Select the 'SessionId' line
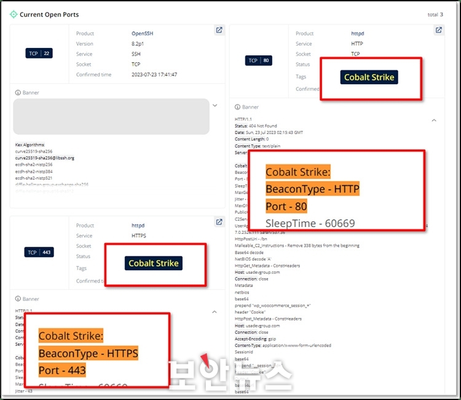This screenshot has width=461, height=400. point(244,352)
